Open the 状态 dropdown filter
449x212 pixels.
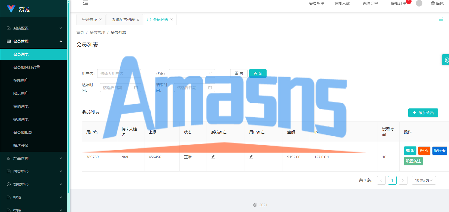pyautogui.click(x=192, y=73)
